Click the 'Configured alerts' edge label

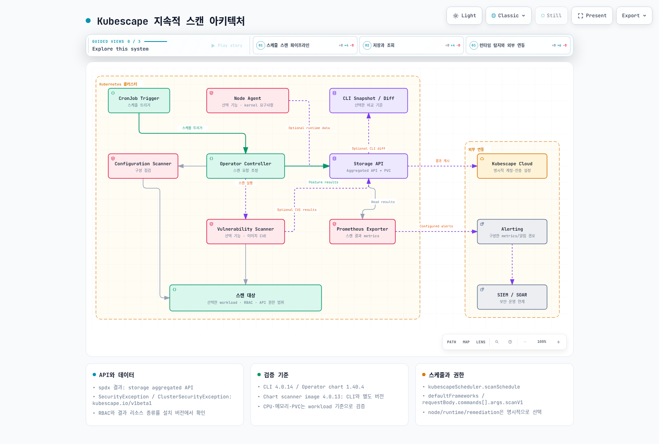pyautogui.click(x=436, y=226)
